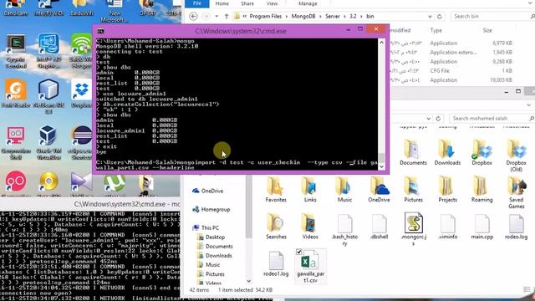Open the Saved Games folder
The height and width of the screenshot is (301, 535).
point(516,192)
